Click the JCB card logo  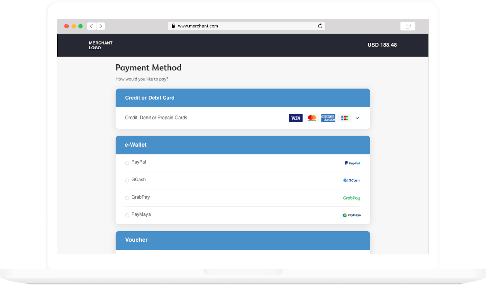(x=344, y=118)
